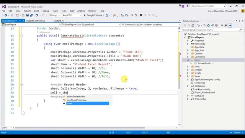Click the Refresh browser icon in toolbar

coord(107,15)
